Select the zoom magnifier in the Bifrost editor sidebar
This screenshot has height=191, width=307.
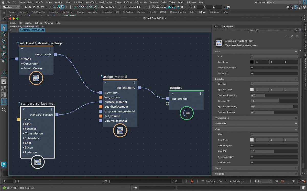pos(4,110)
